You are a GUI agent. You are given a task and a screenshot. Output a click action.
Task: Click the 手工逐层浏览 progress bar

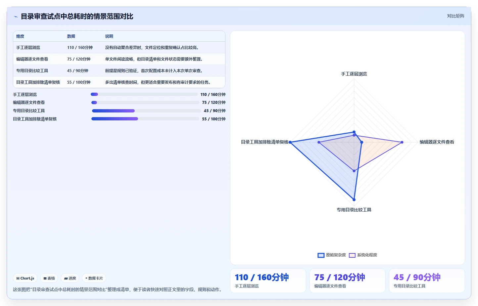point(144,94)
